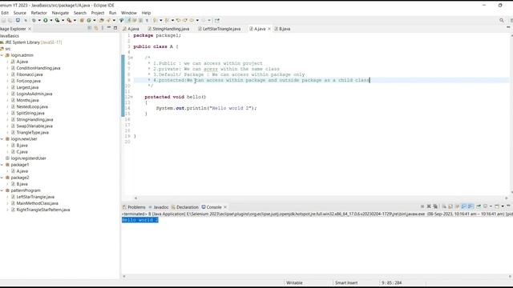Click the New Java Package toolbar icon
Screen dimensions: 513x288
pos(82,20)
